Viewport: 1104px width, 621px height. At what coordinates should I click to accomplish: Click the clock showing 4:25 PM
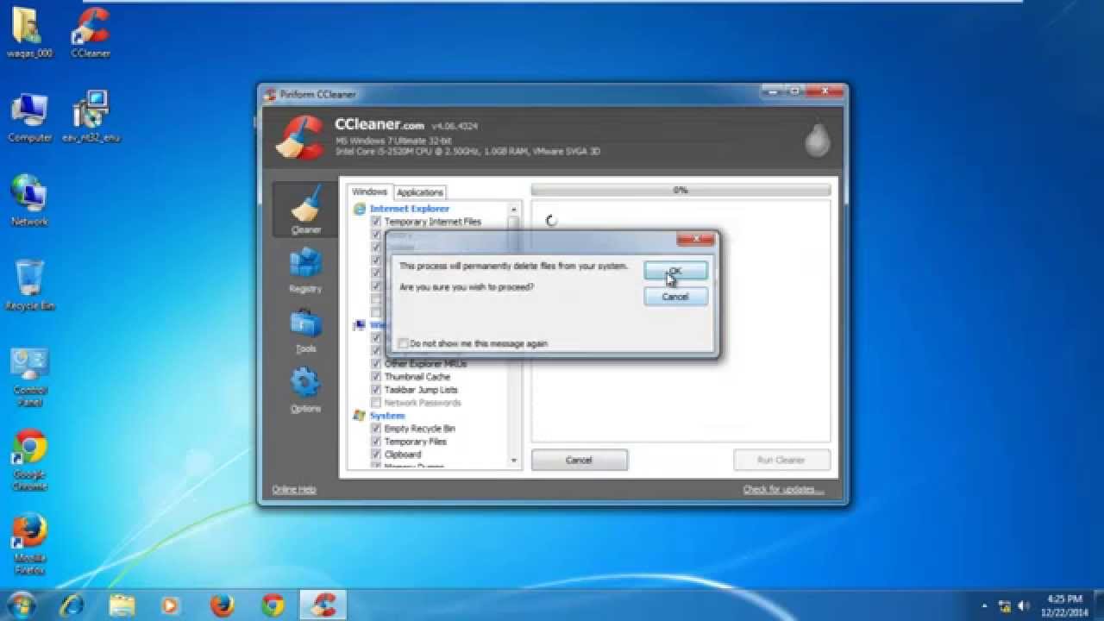(x=1064, y=599)
